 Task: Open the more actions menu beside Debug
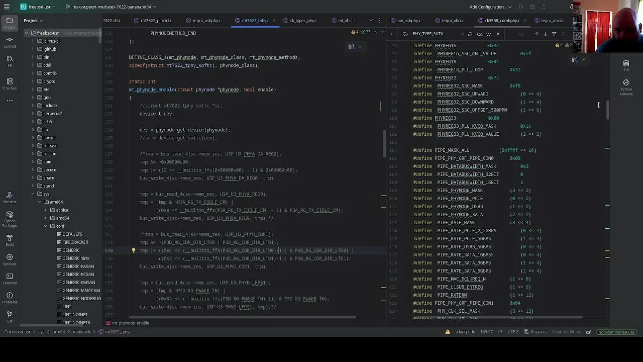point(544,7)
